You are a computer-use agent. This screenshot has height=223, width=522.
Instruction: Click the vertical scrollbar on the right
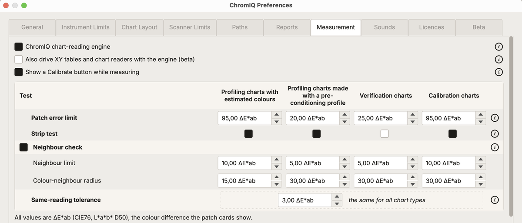click(x=512, y=126)
